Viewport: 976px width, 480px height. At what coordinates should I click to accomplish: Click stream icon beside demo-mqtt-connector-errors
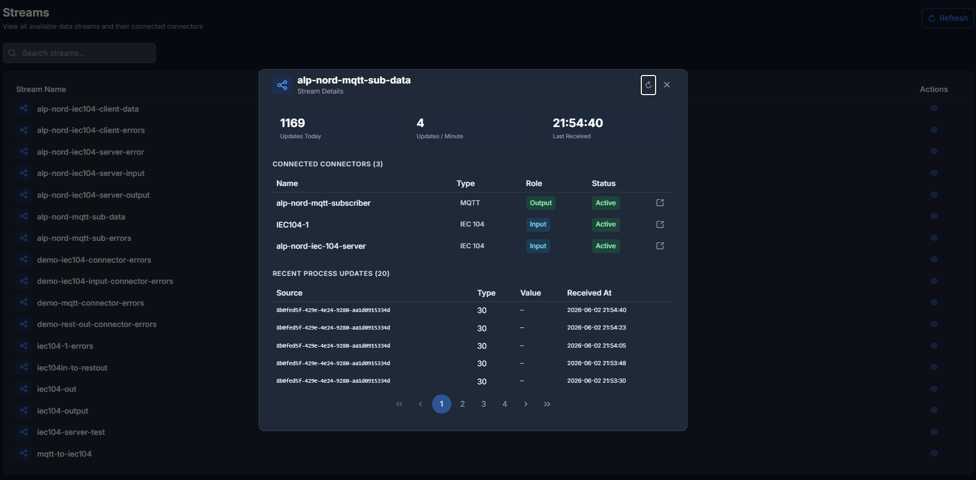point(23,302)
